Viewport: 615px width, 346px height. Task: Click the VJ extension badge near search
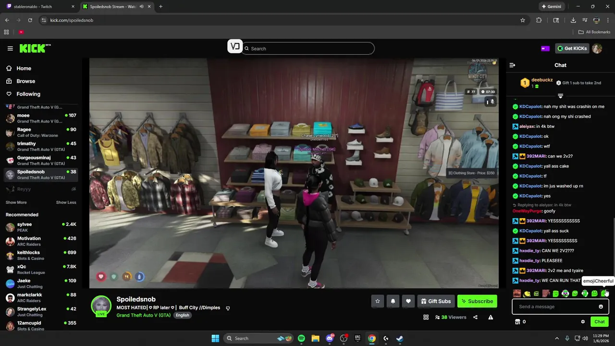coord(235,46)
